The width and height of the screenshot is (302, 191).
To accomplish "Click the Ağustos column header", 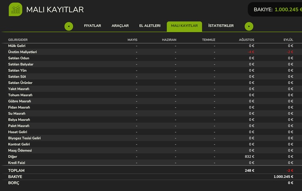I will click(246, 40).
